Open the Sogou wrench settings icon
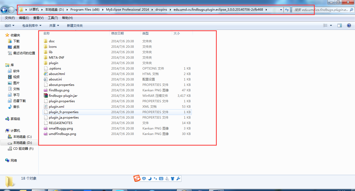355x191 pixels. (x=178, y=179)
